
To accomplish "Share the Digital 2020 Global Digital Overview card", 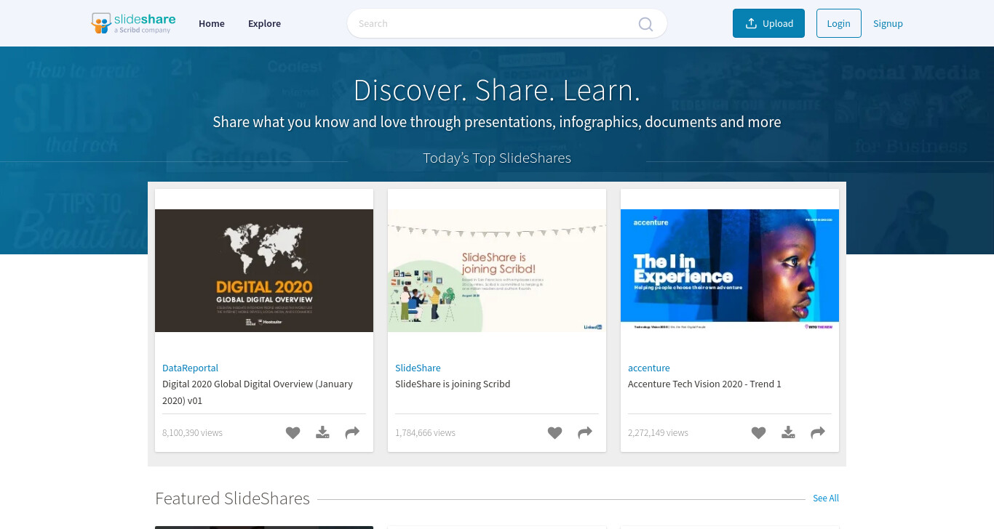I will click(352, 432).
